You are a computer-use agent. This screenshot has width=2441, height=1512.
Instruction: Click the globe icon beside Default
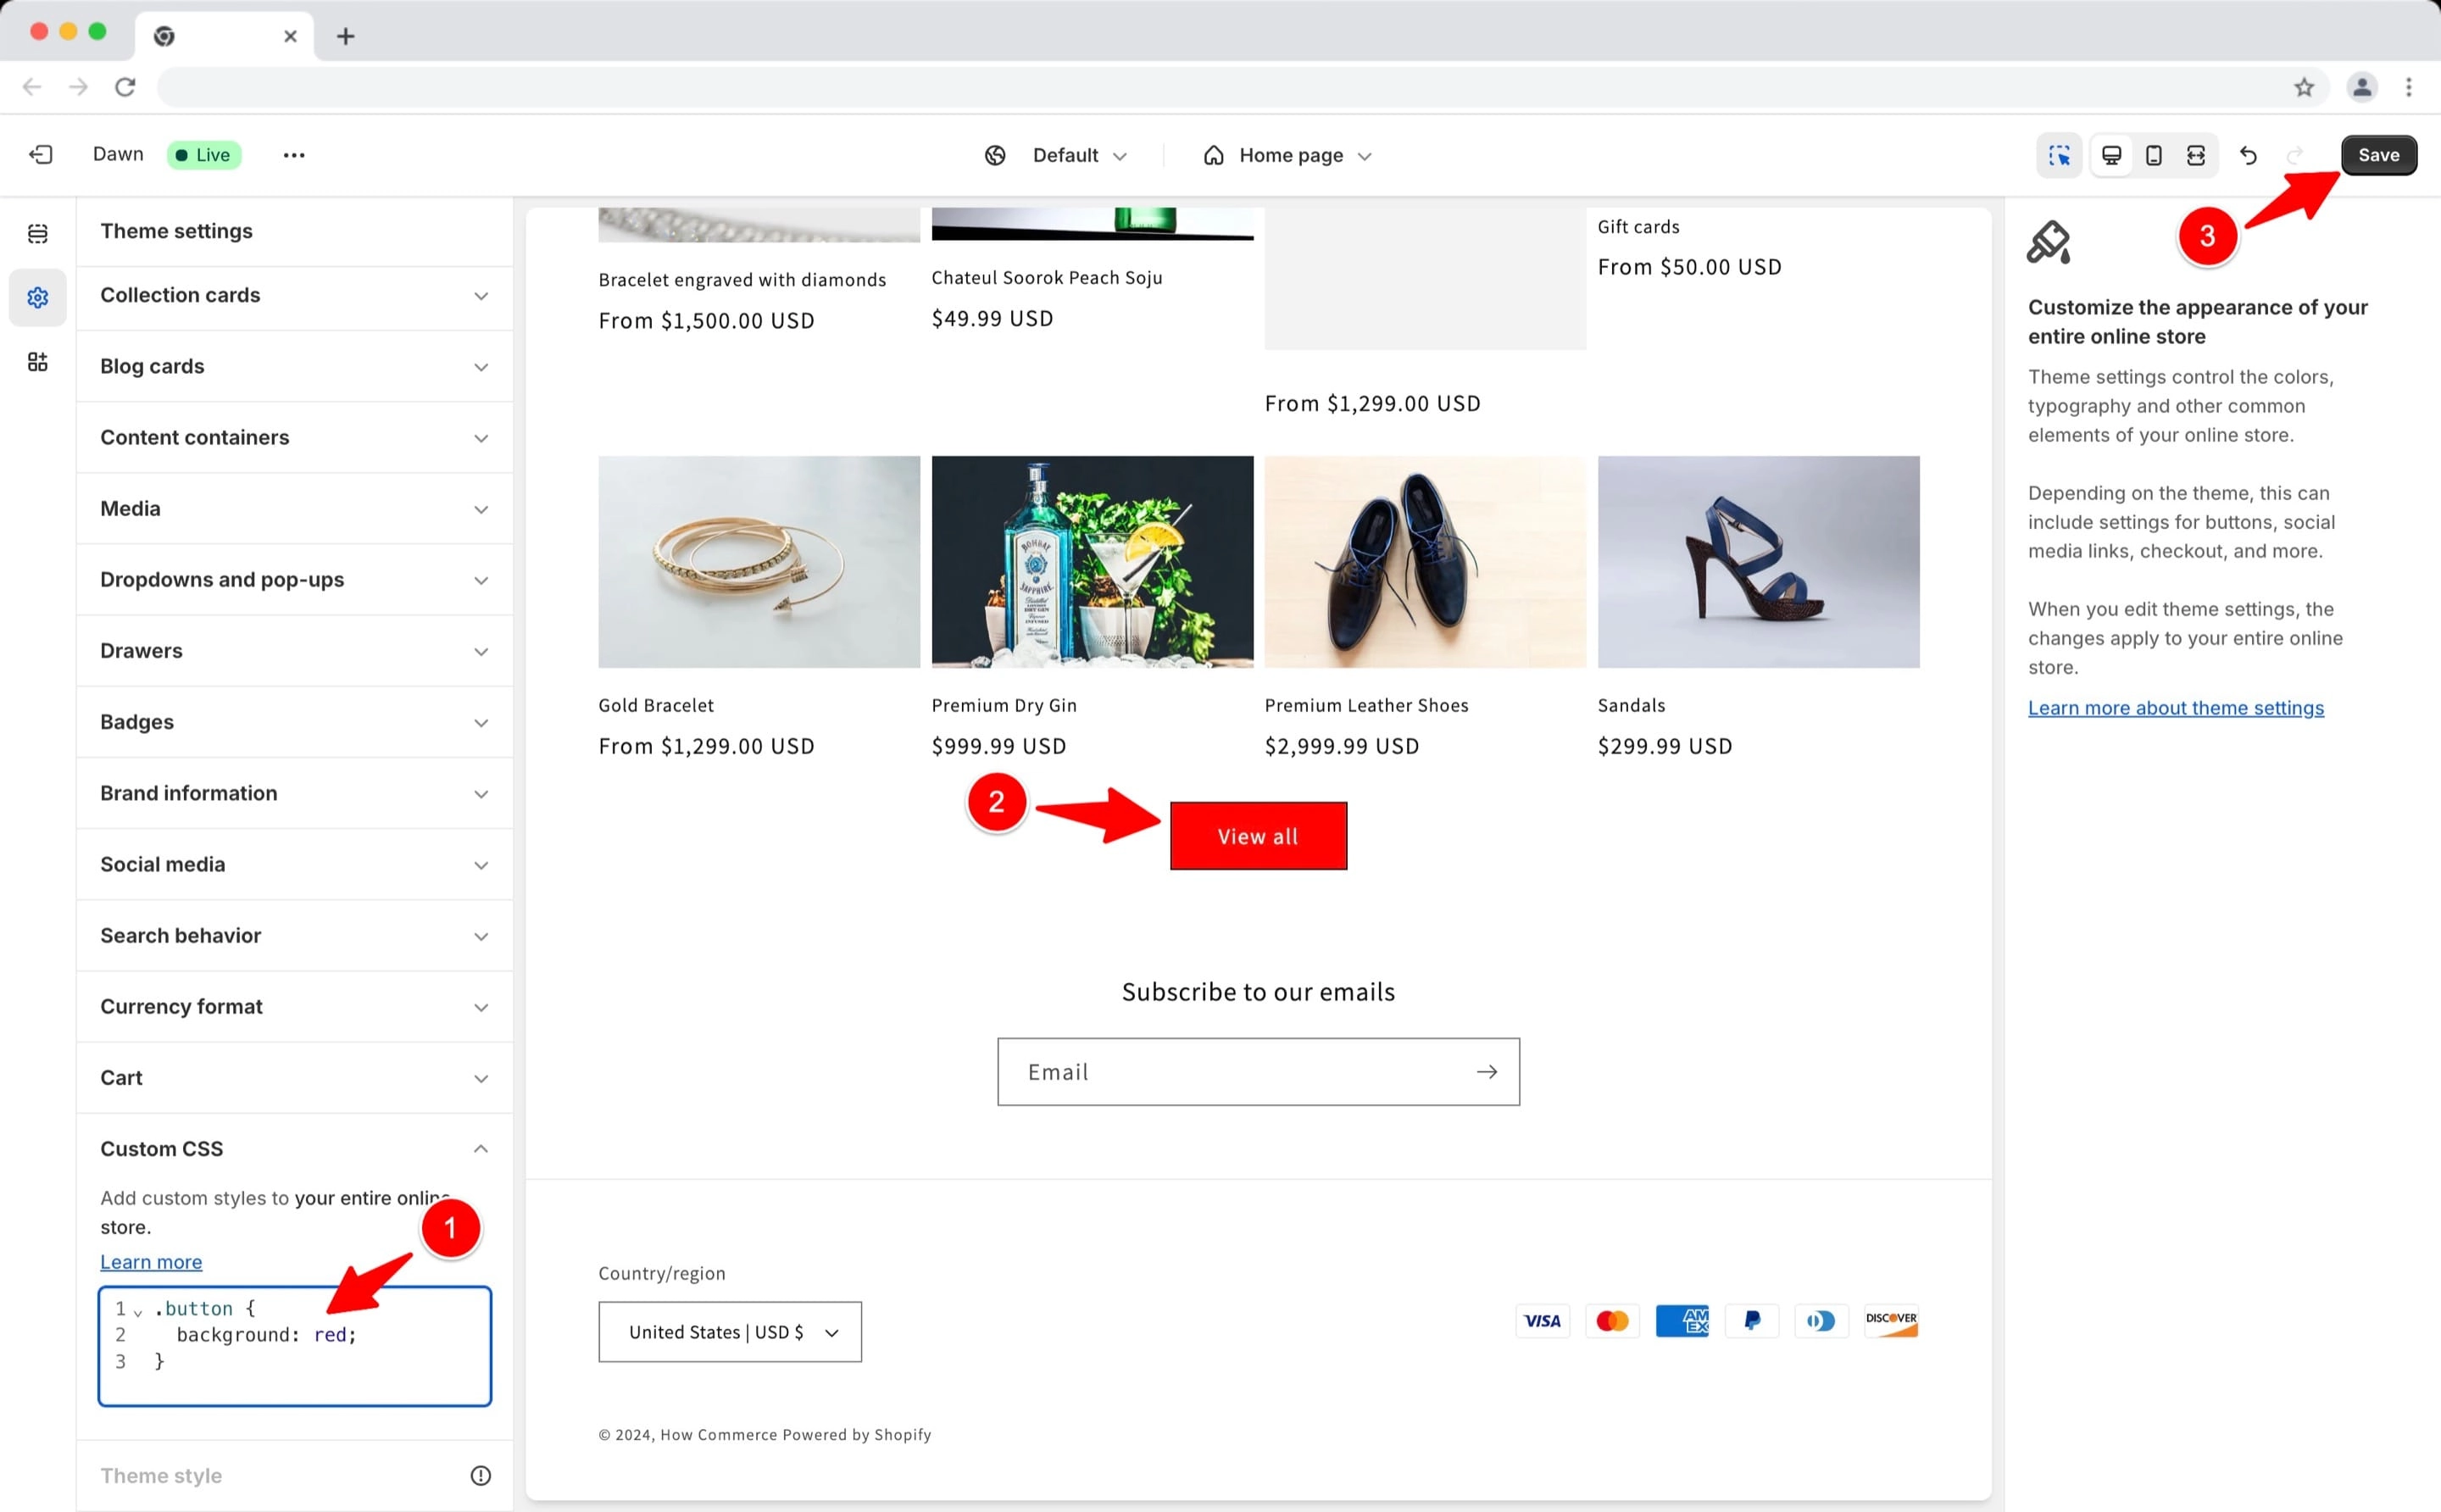995,155
